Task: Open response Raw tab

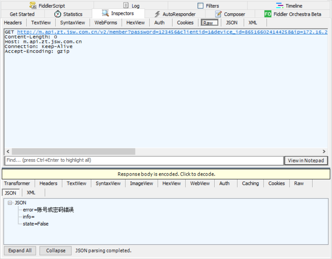Action: [299, 183]
